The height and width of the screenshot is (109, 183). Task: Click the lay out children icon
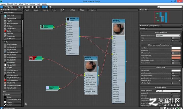pos(39,7)
